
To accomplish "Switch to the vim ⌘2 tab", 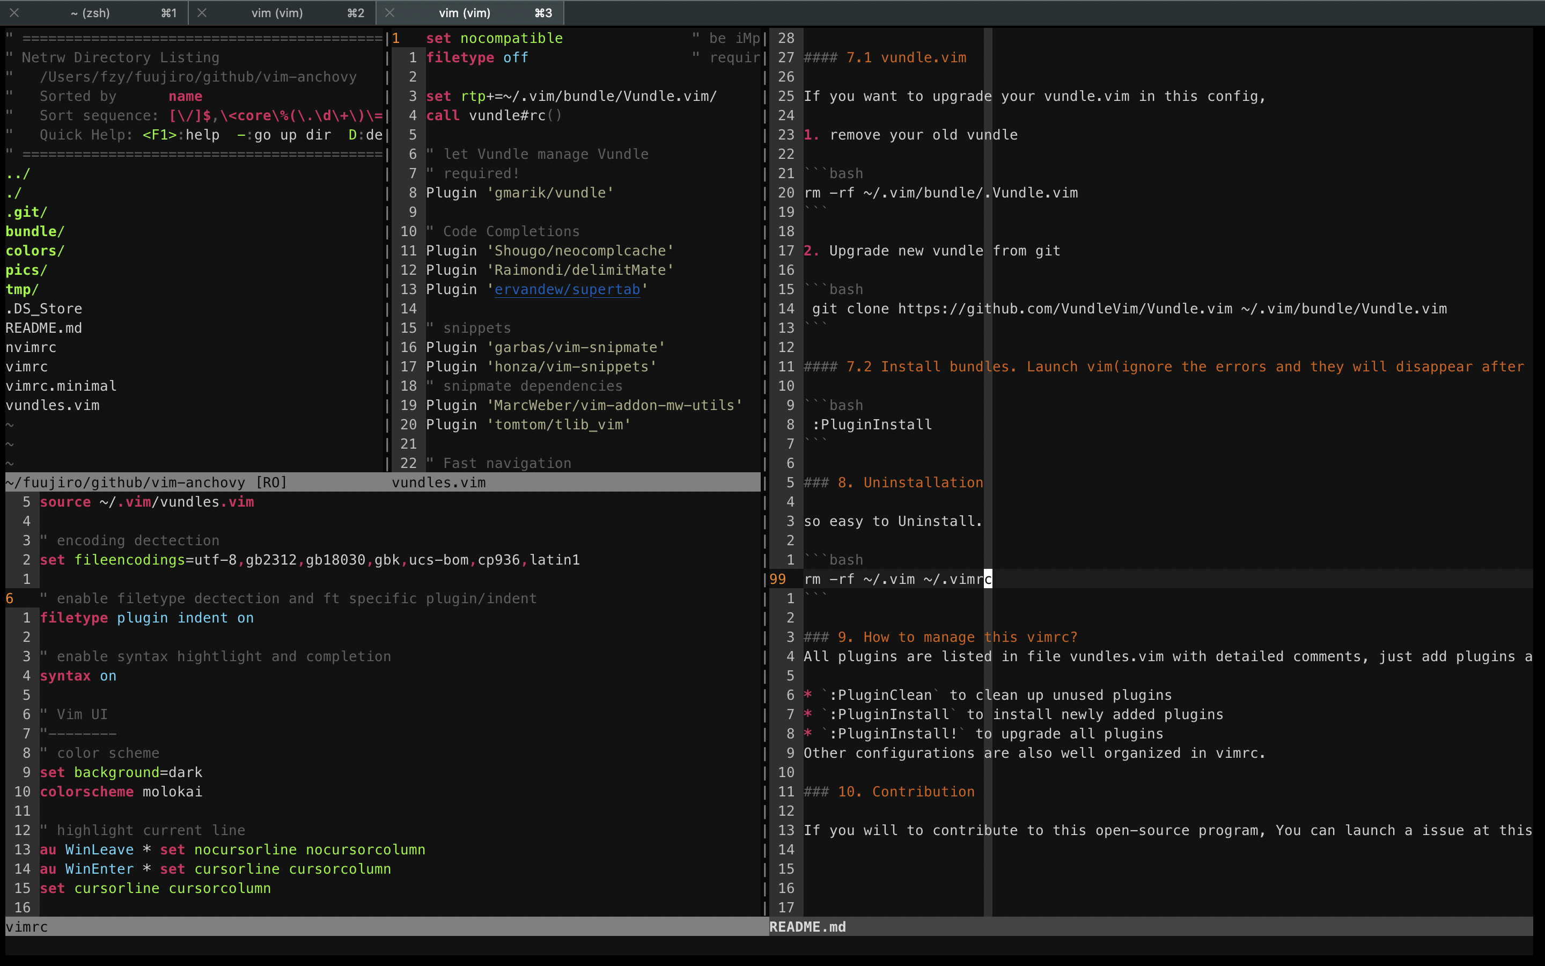I will click(277, 13).
